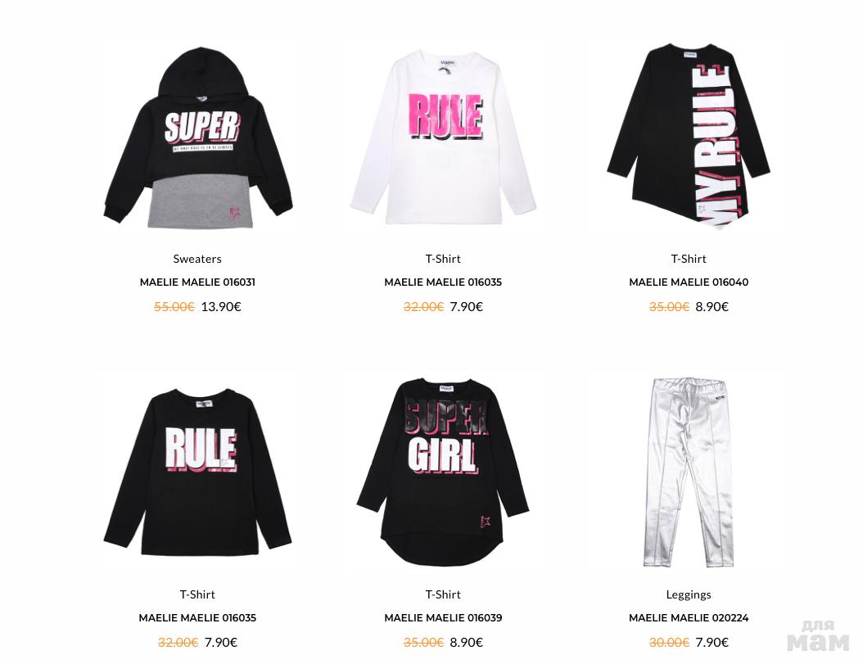863x664 pixels.
Task: Open the white RULE long-sleeve shirt image
Action: tap(443, 138)
